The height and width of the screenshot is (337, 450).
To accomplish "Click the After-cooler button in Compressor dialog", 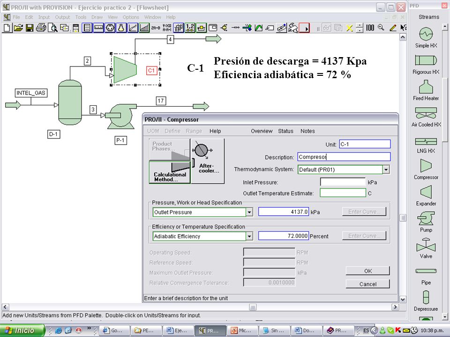I will [208, 161].
